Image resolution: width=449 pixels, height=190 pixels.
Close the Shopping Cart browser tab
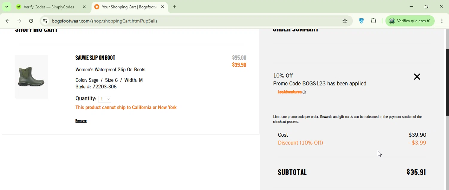tap(163, 7)
